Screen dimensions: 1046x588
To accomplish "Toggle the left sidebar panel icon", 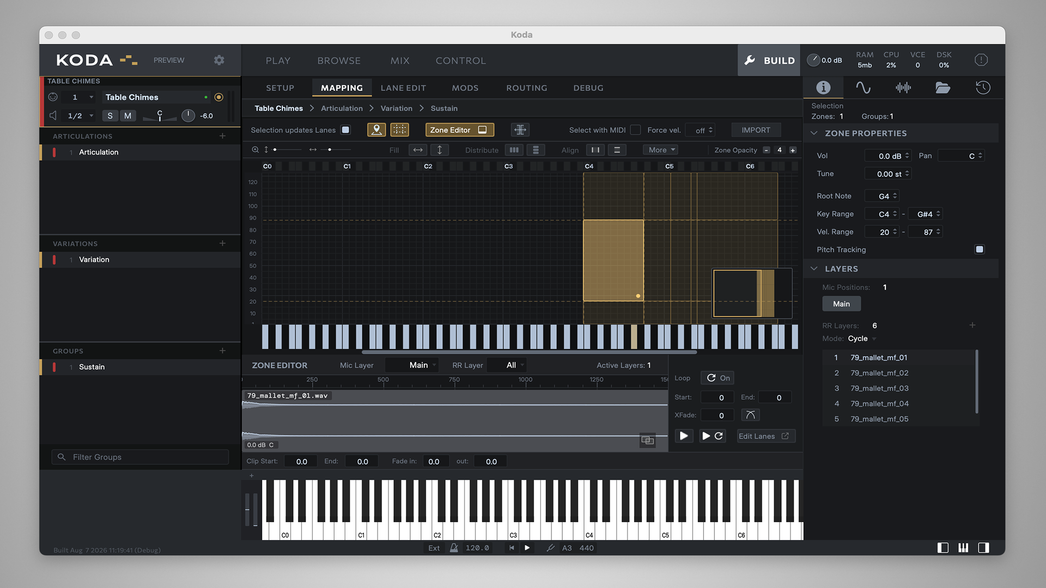I will [x=942, y=548].
